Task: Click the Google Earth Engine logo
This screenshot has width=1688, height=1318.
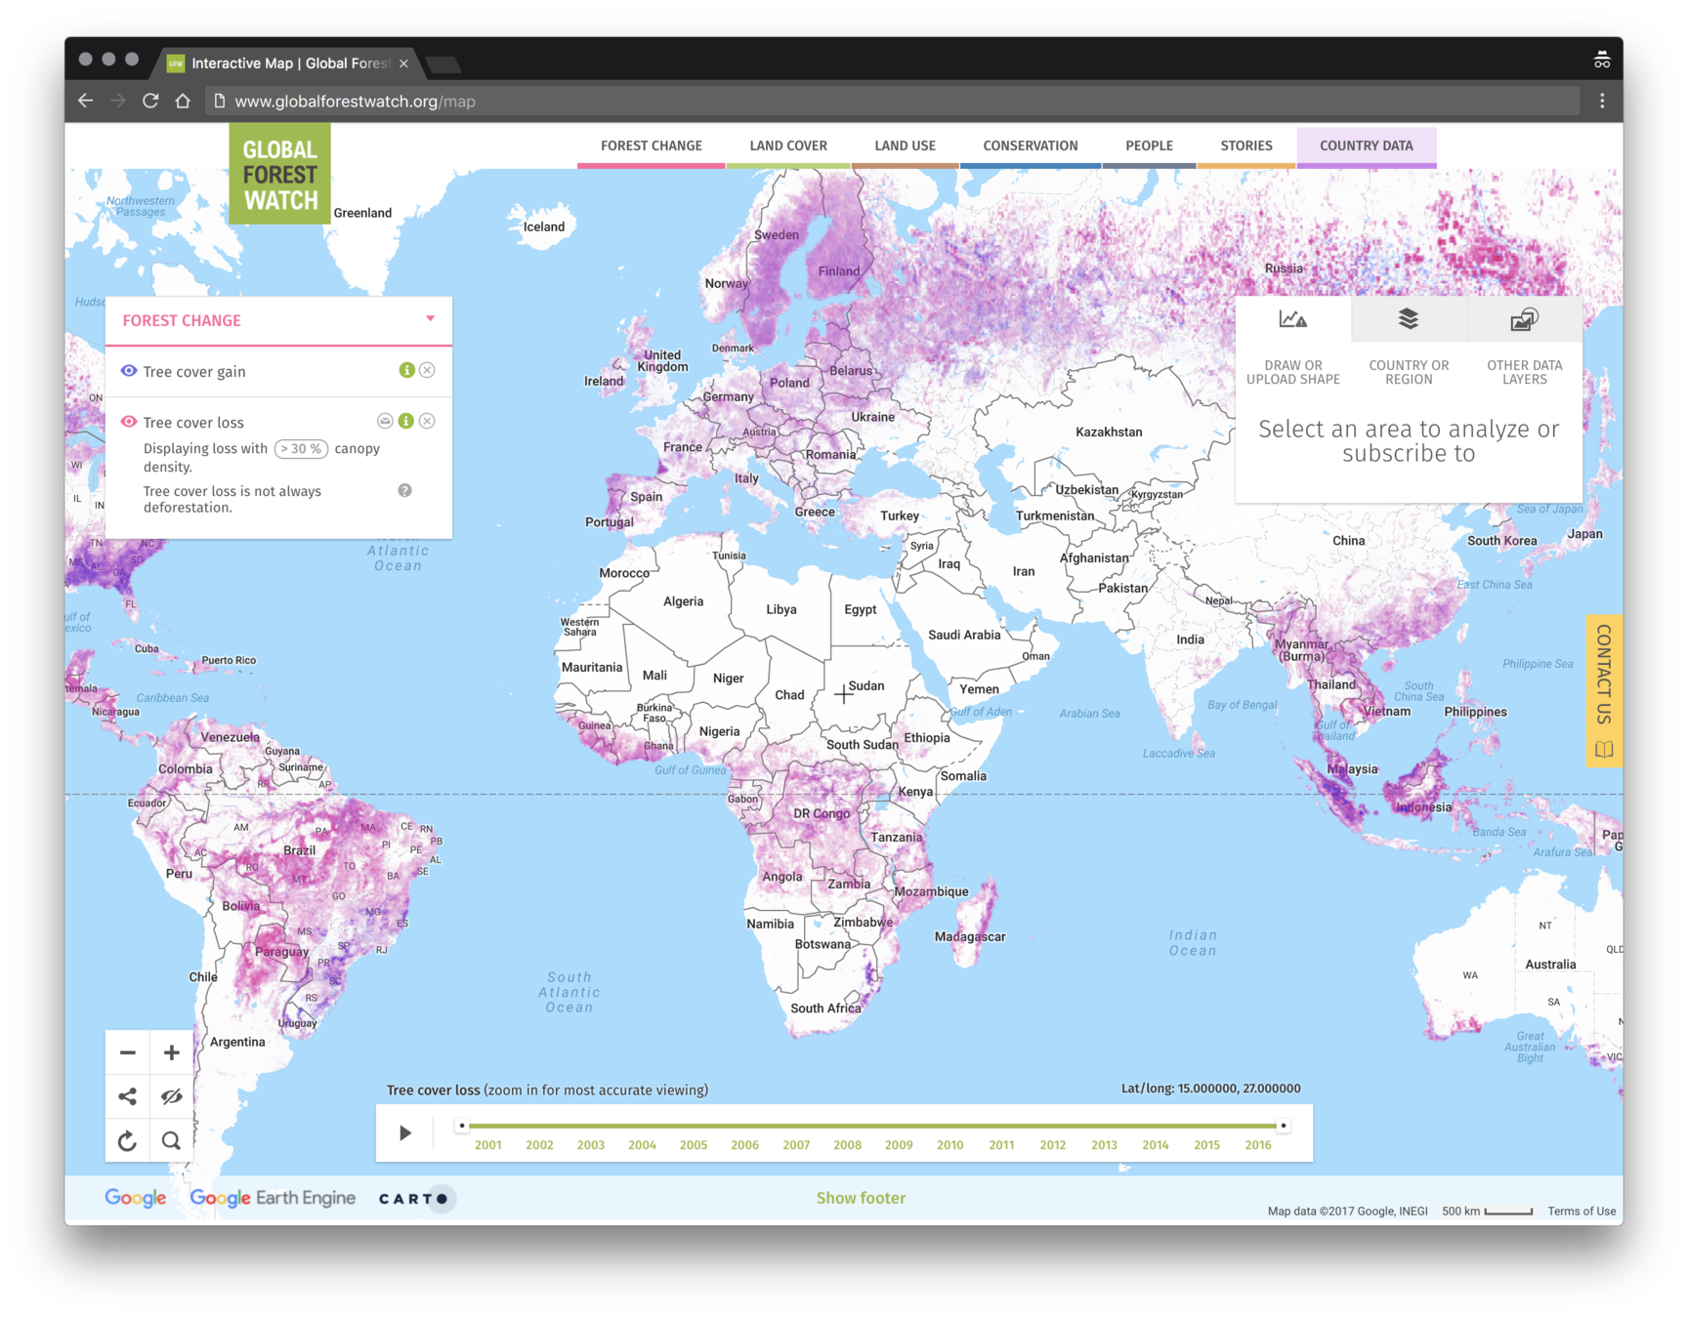Action: (273, 1198)
